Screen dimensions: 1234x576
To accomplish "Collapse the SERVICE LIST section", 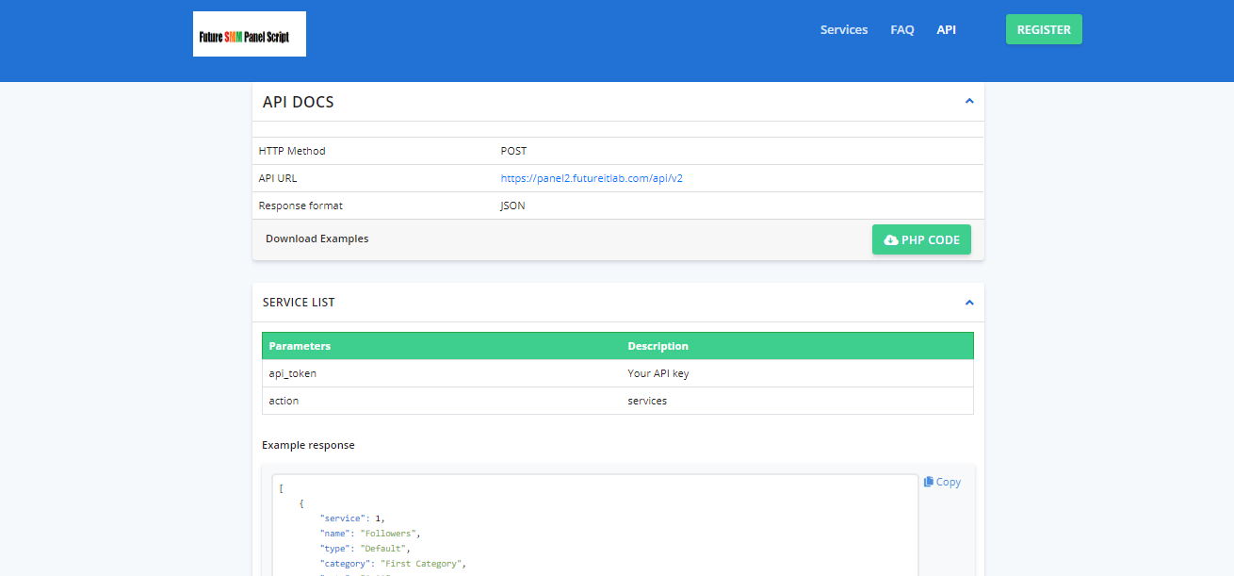I will [968, 302].
